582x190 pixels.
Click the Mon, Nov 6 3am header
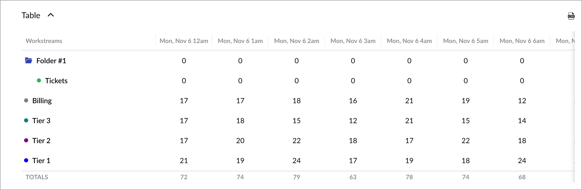click(353, 41)
